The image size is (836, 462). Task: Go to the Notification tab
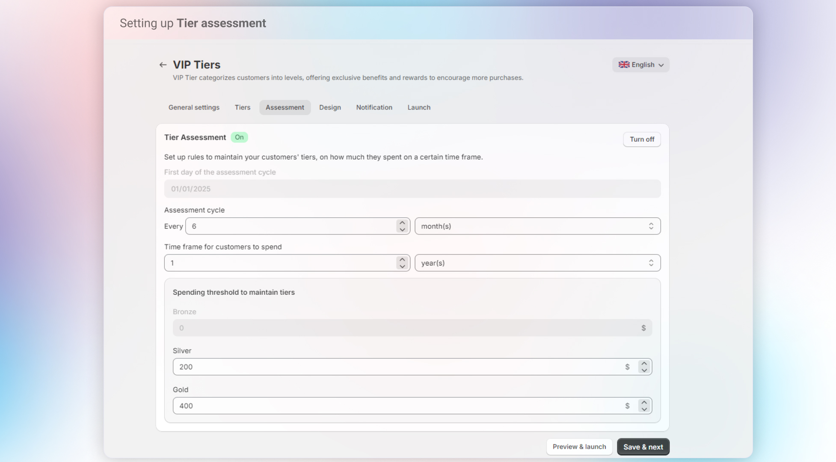pos(374,107)
